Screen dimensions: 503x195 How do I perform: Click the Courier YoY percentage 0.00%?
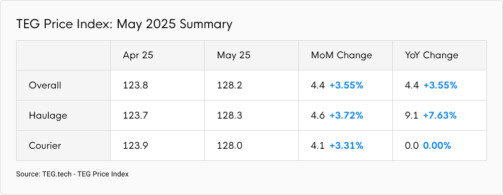[x=437, y=146]
